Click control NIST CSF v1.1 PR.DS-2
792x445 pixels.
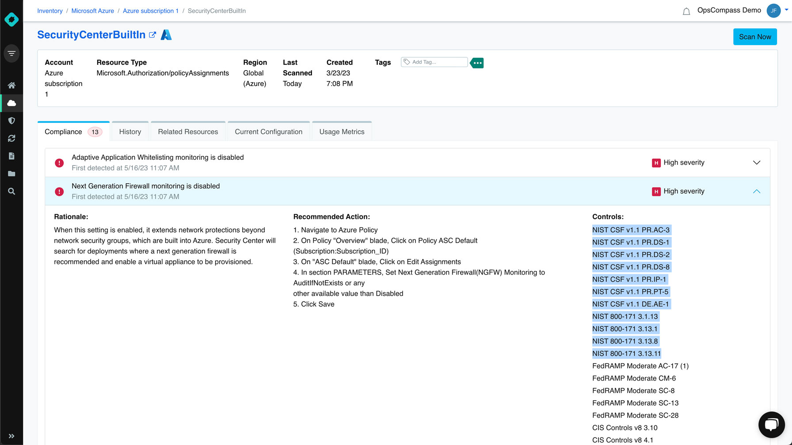(x=631, y=255)
